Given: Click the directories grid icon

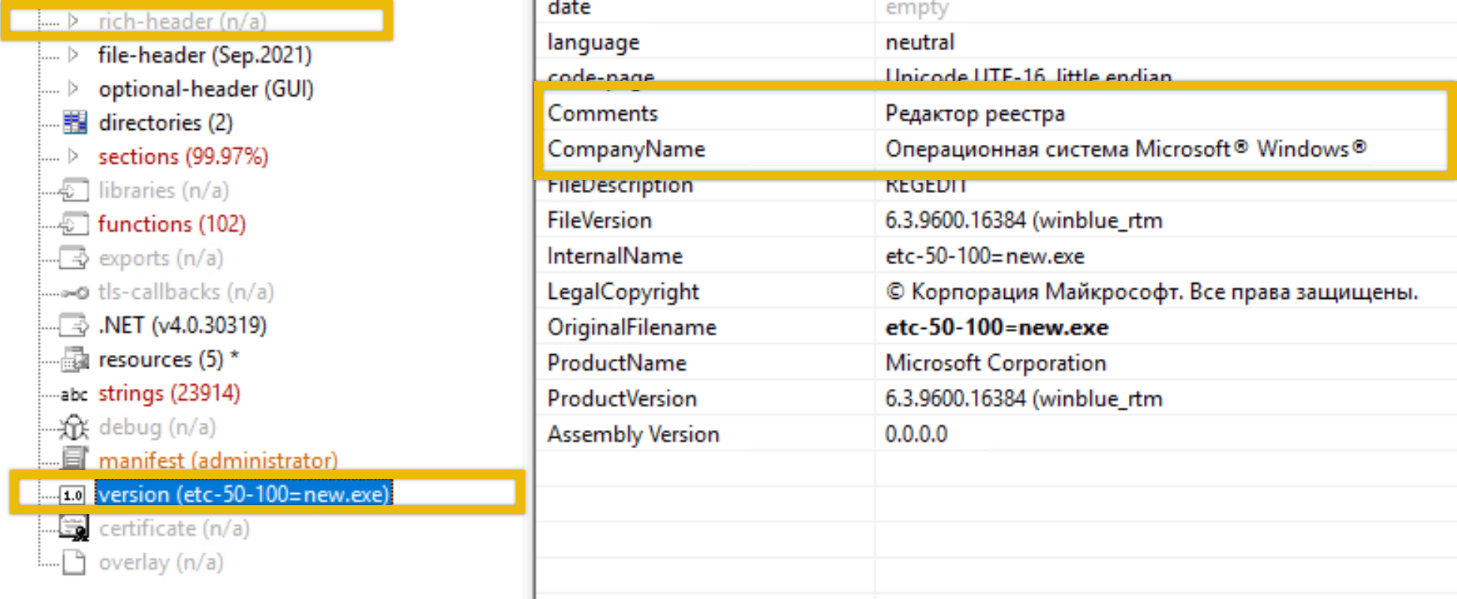Looking at the screenshot, I should (74, 122).
